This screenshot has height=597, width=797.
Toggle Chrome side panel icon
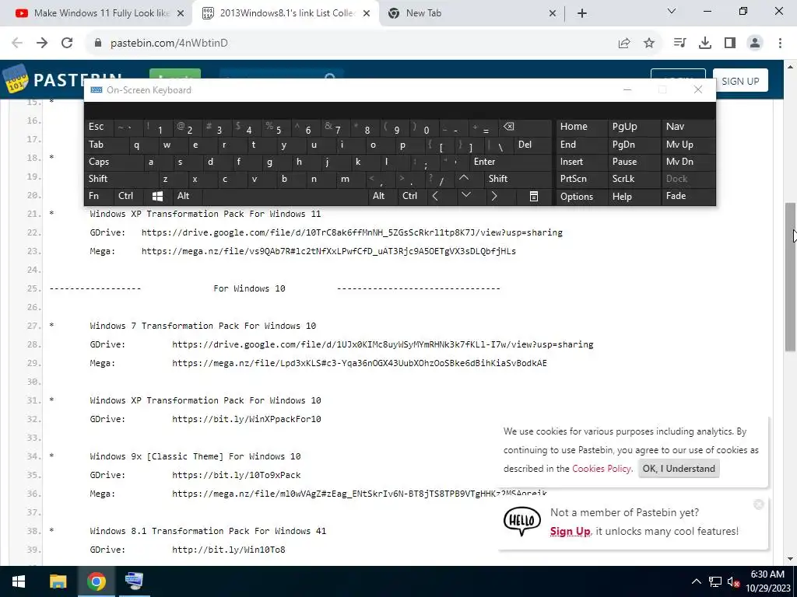(x=730, y=44)
